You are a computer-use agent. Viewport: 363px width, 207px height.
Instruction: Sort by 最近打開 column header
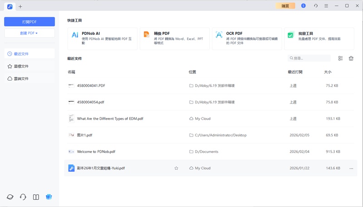(295, 72)
